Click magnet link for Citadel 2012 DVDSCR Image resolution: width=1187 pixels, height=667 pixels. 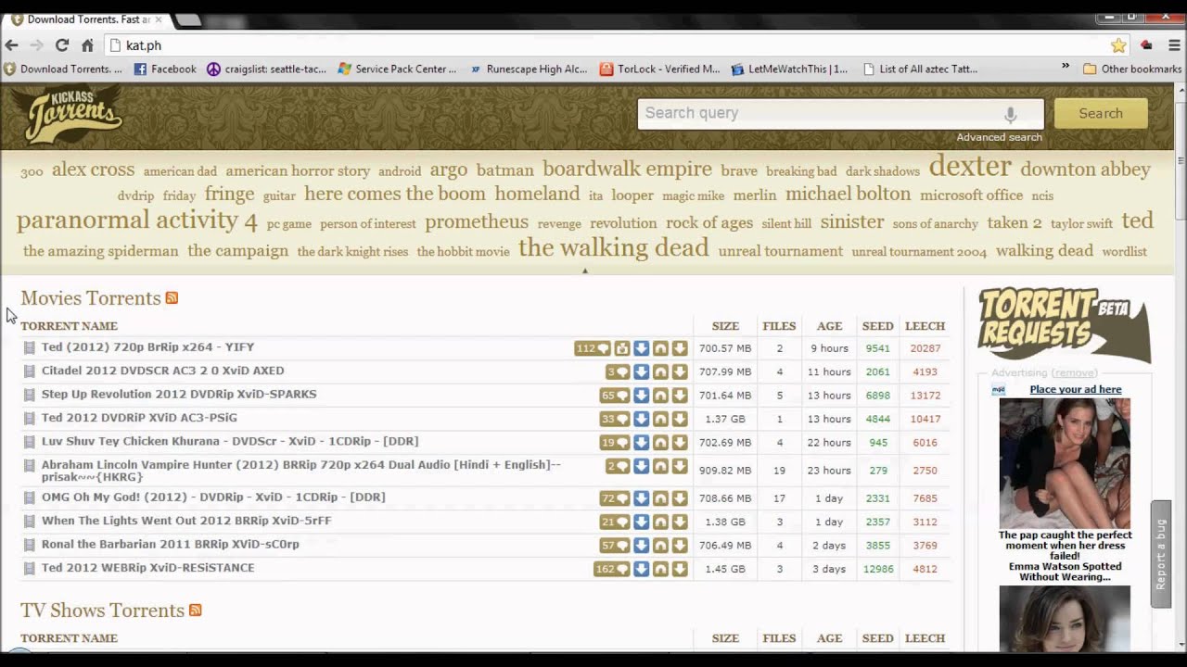(x=660, y=371)
